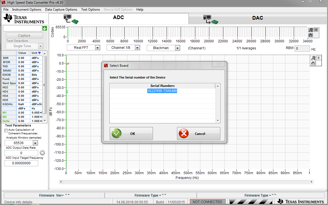The image size is (328, 205).
Task: Open the Single Tone test selection dropdown
Action: pos(41,46)
